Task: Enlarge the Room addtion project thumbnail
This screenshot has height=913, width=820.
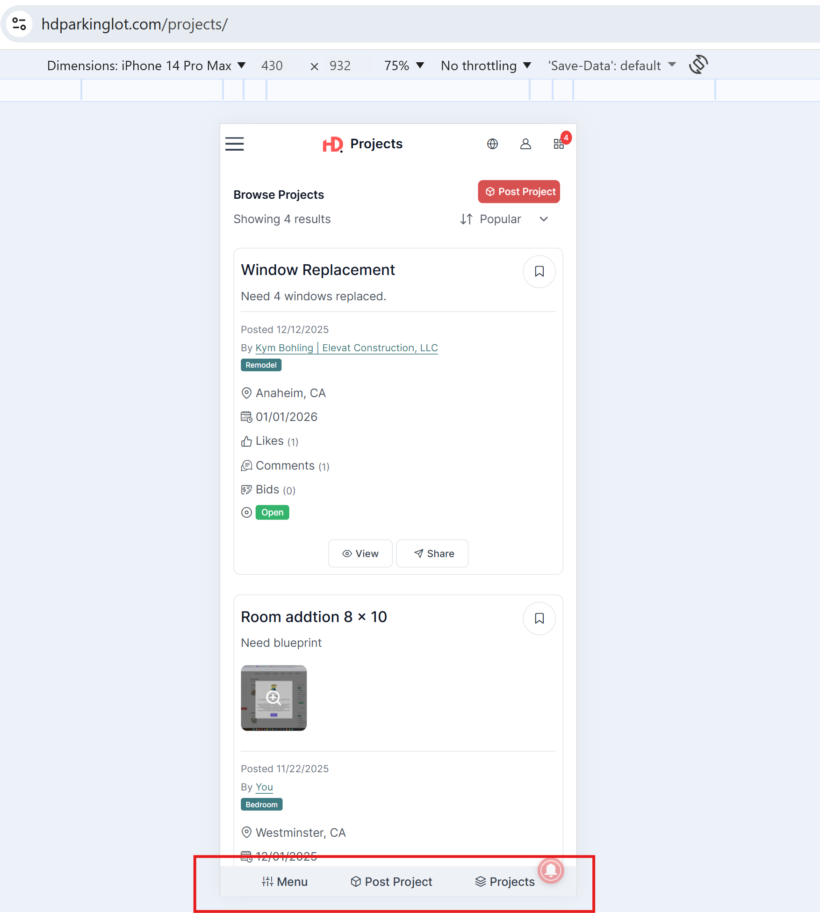Action: [273, 698]
